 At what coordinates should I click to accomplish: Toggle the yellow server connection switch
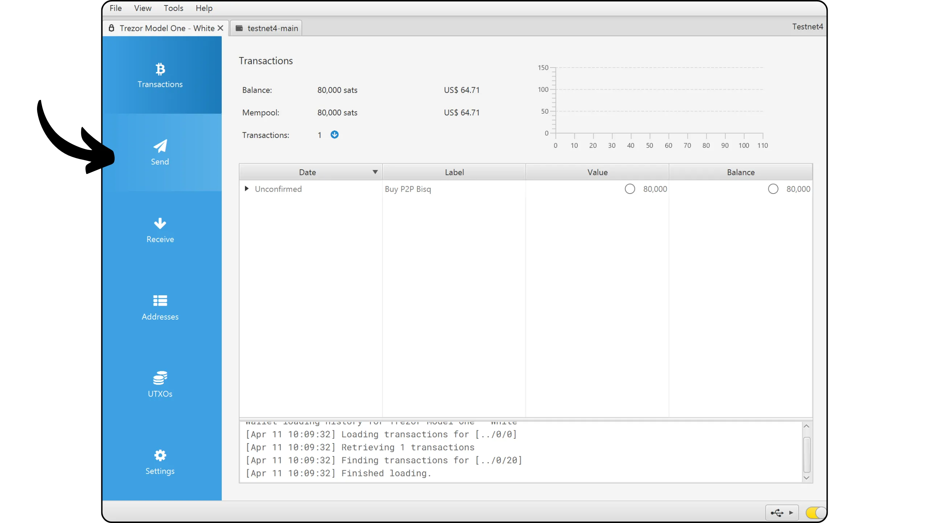[815, 513]
